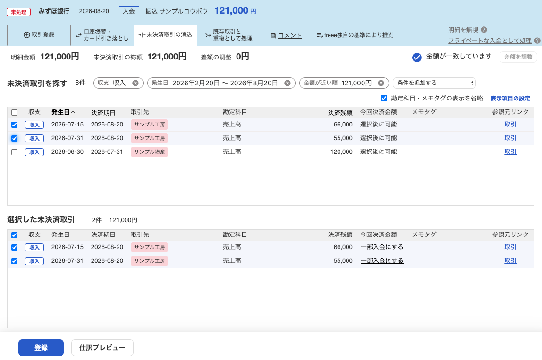Open 取引 link of 66,000 search row

(x=510, y=125)
